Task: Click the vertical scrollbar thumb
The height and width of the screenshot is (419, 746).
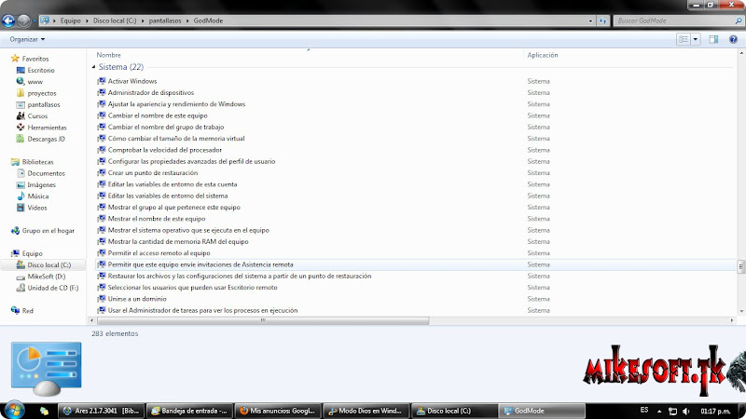Action: pyautogui.click(x=740, y=266)
